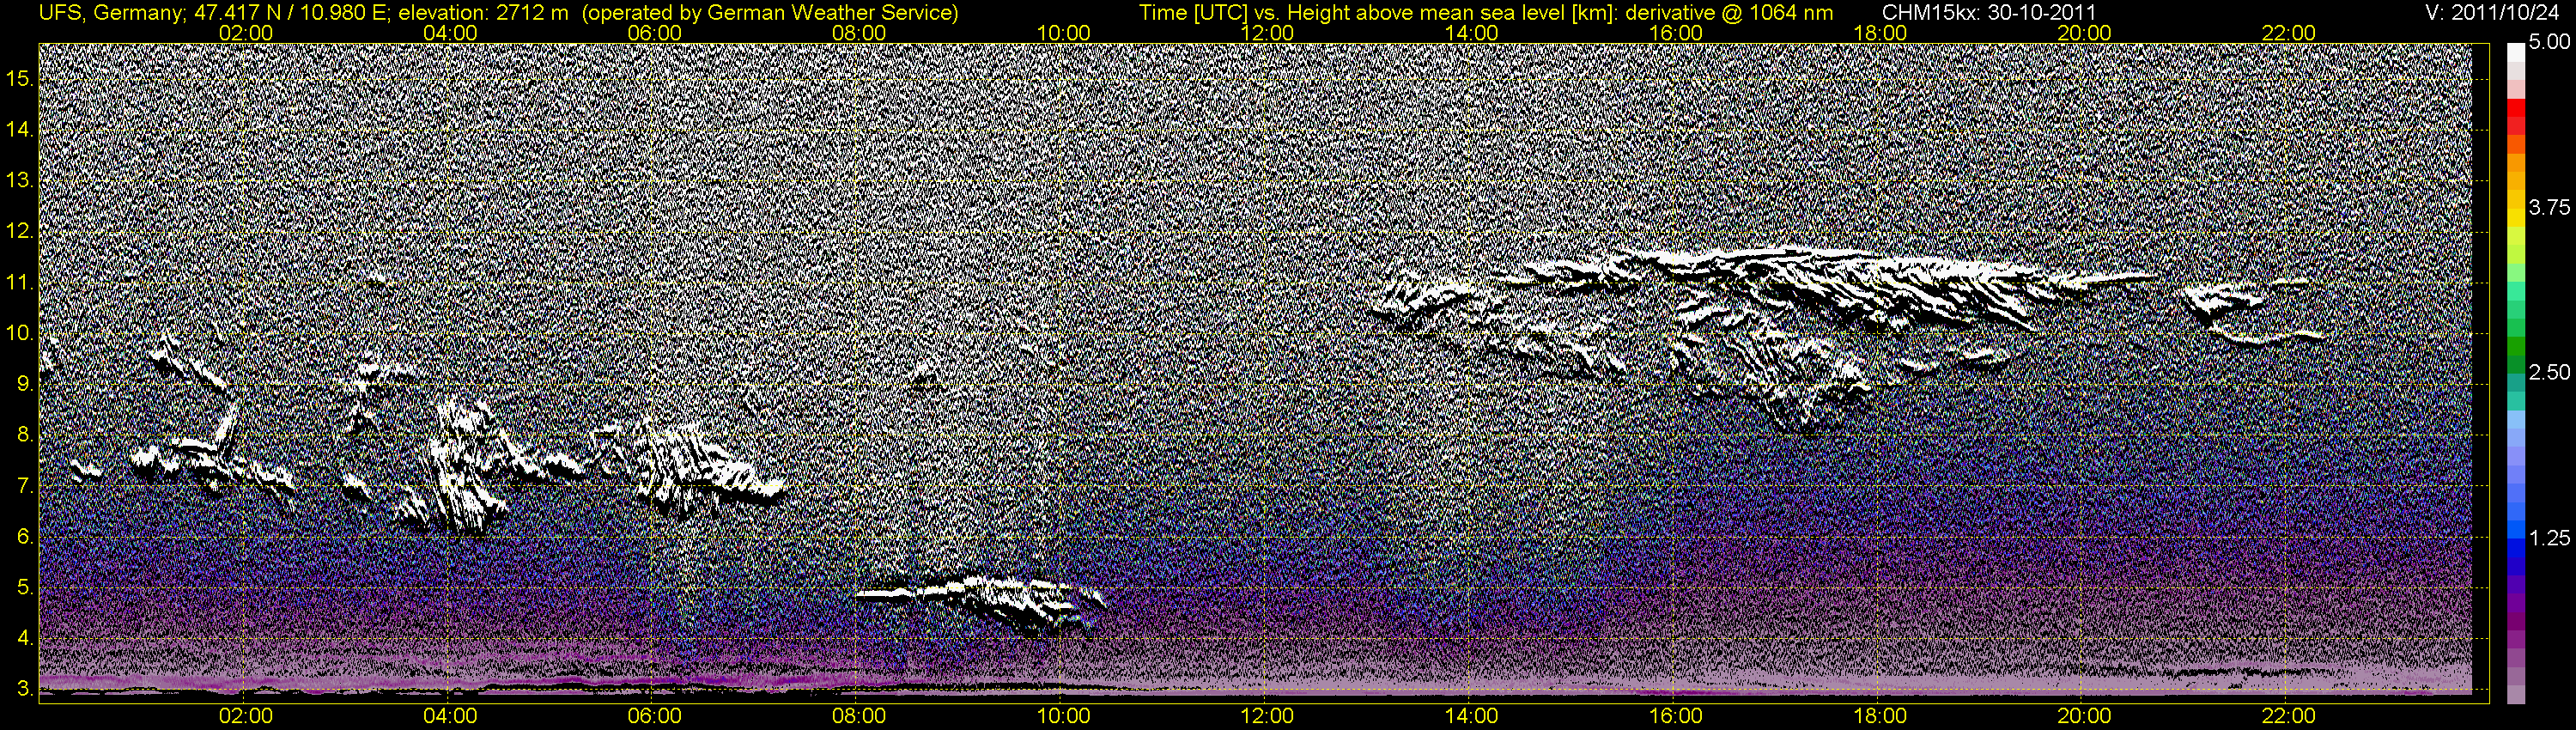Click the '5.00' colorbar value
The width and height of the screenshot is (2576, 730).
2549,43
